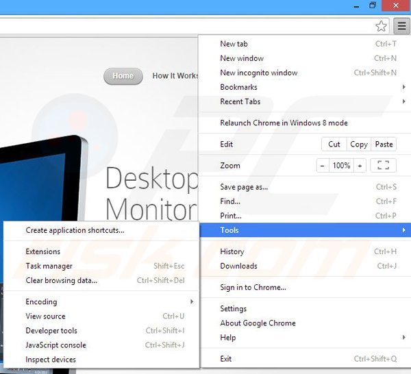Click the fullscreen zoom icon

(384, 166)
